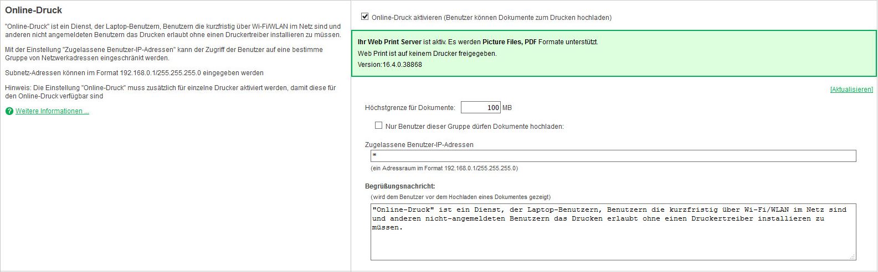Click the "Online-Druck" section heading

pyautogui.click(x=34, y=10)
